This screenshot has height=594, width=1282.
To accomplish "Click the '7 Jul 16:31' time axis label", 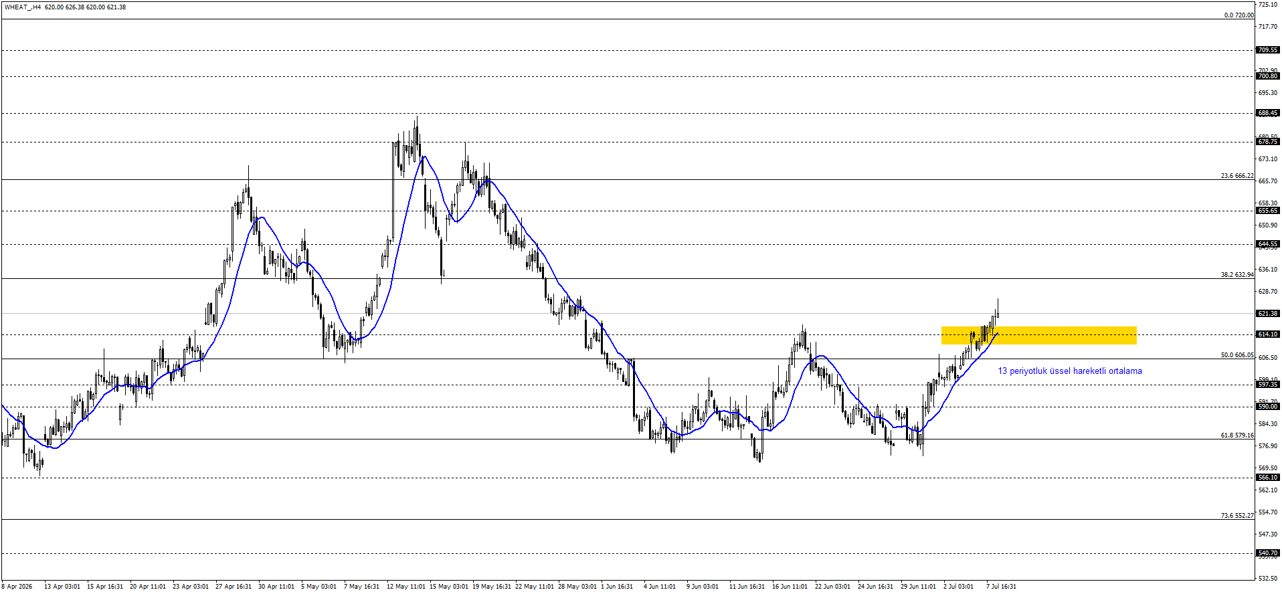I will point(1001,587).
